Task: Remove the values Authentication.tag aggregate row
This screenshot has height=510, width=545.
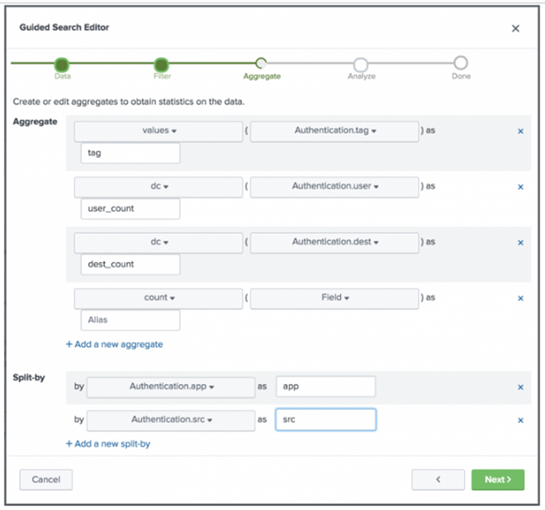Action: point(520,131)
